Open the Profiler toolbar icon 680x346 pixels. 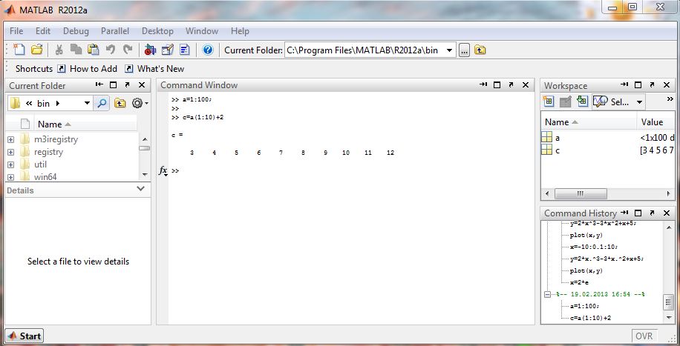click(x=185, y=50)
